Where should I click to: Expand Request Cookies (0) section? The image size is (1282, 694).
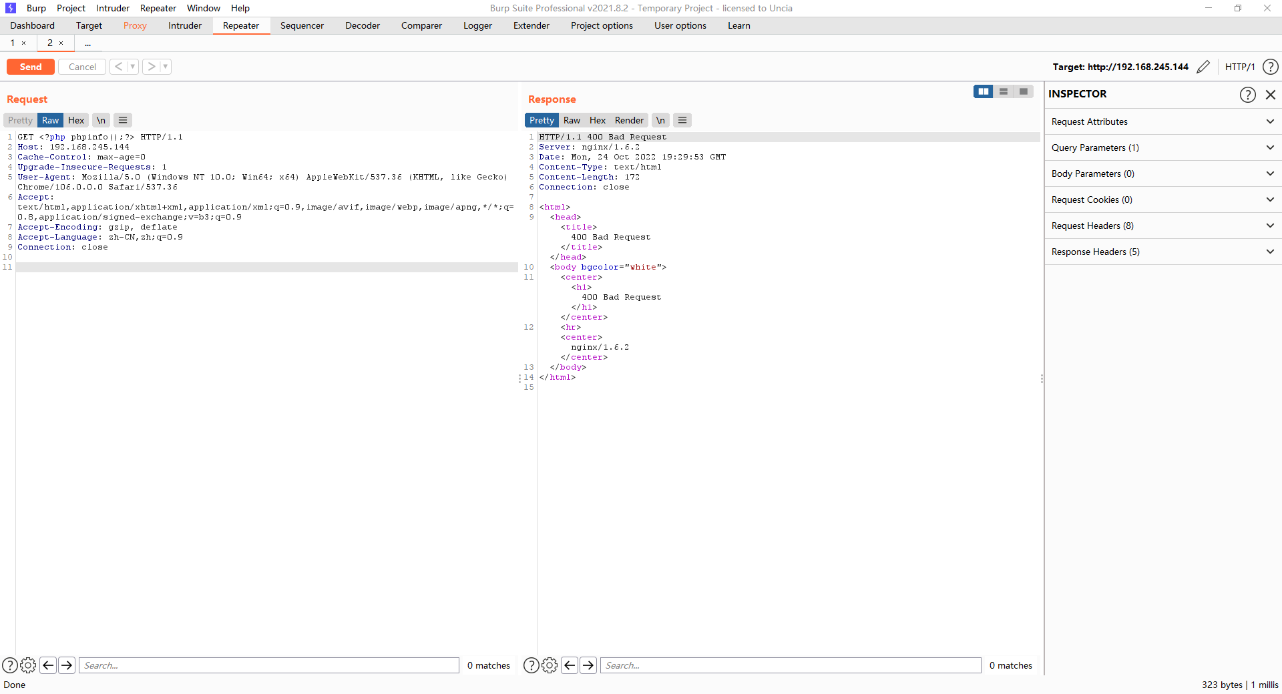click(1163, 200)
